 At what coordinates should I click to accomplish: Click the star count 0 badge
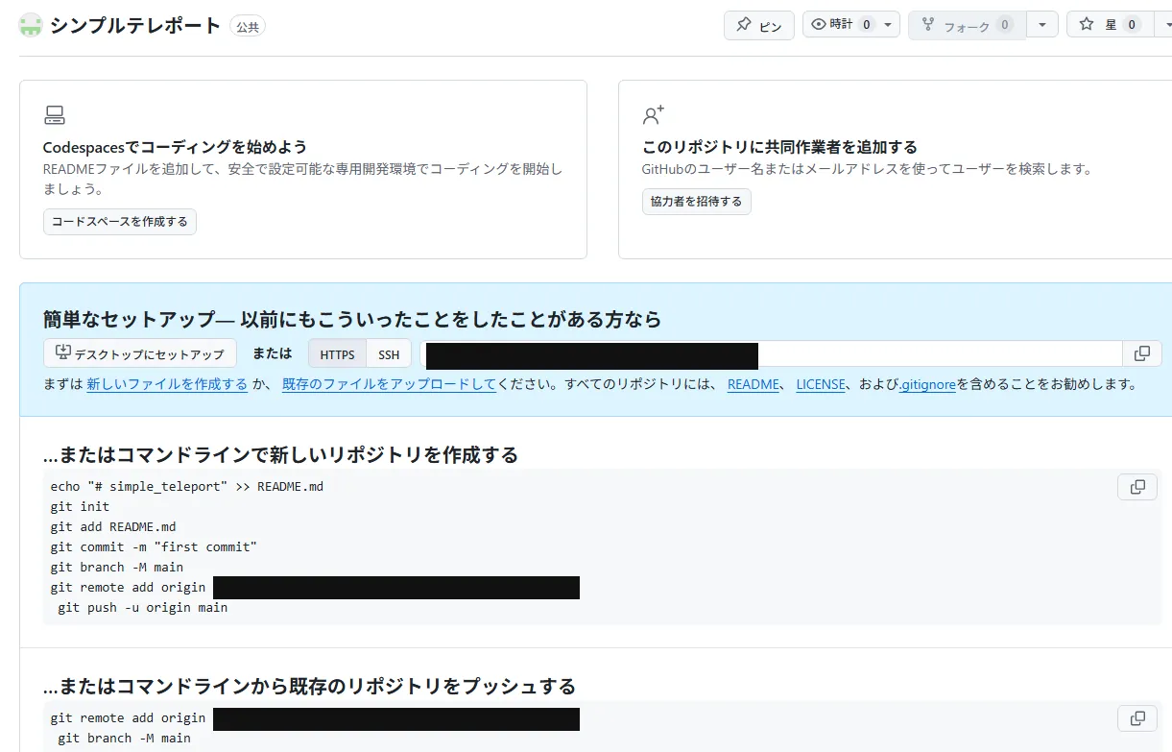1132,24
